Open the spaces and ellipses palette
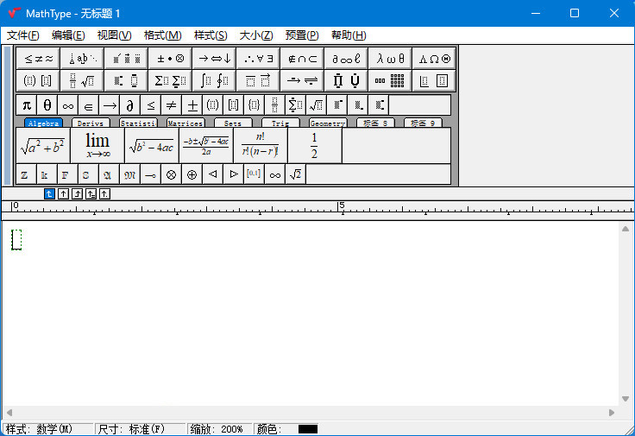The image size is (635, 436). click(x=82, y=59)
